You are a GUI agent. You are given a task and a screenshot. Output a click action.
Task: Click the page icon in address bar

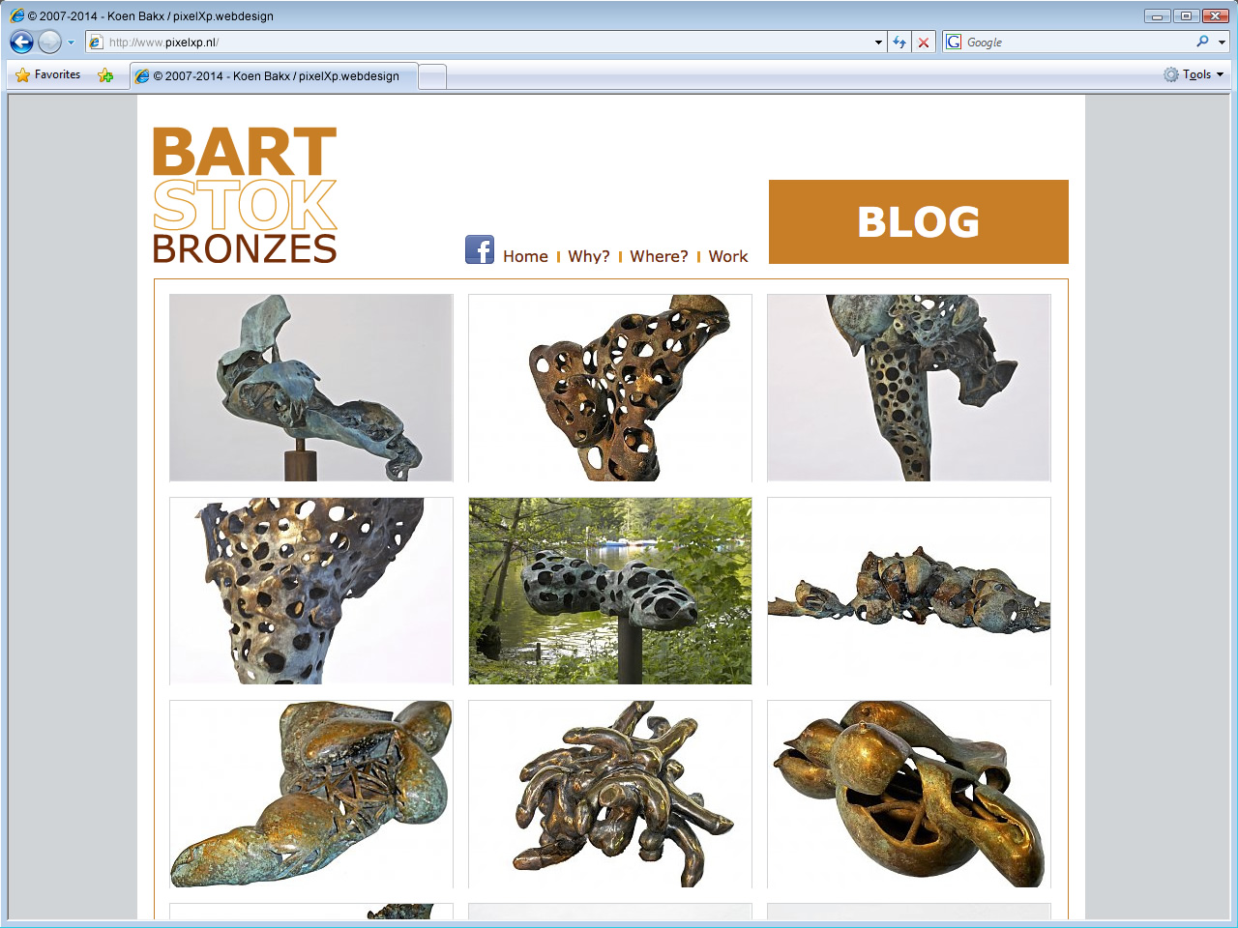coord(95,43)
